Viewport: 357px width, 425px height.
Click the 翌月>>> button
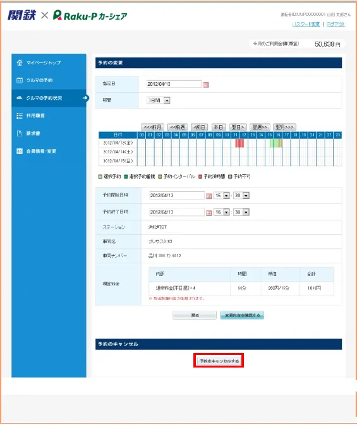[284, 127]
